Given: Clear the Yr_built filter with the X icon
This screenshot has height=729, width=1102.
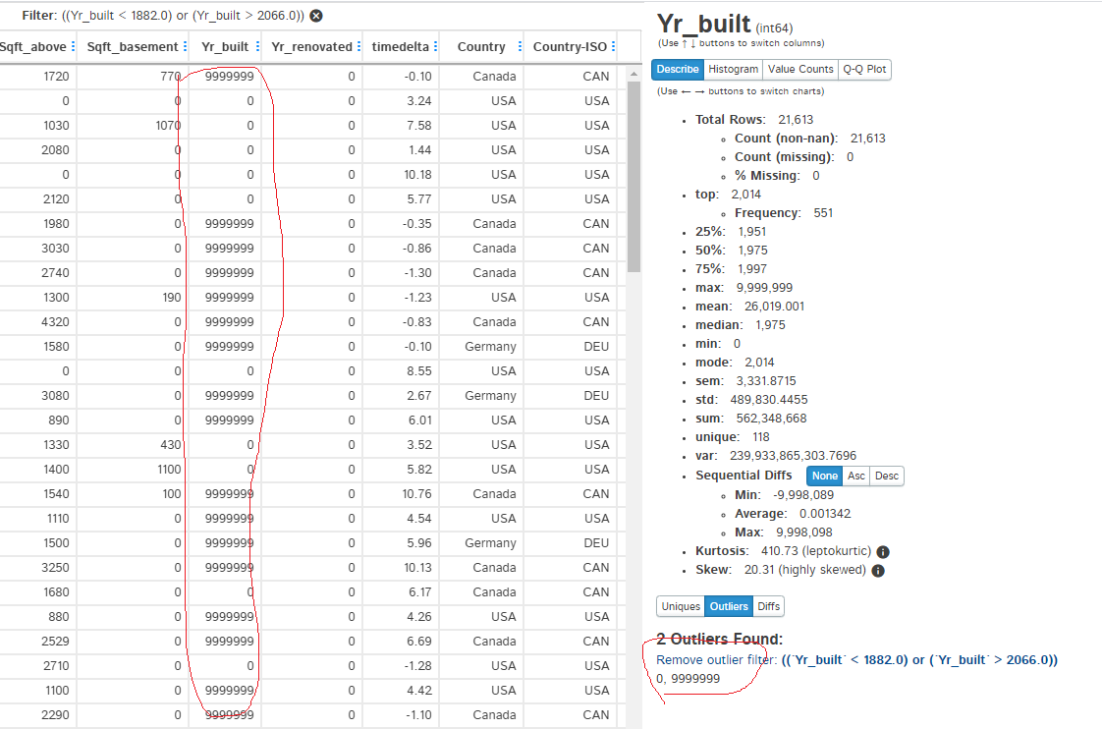Looking at the screenshot, I should [316, 16].
